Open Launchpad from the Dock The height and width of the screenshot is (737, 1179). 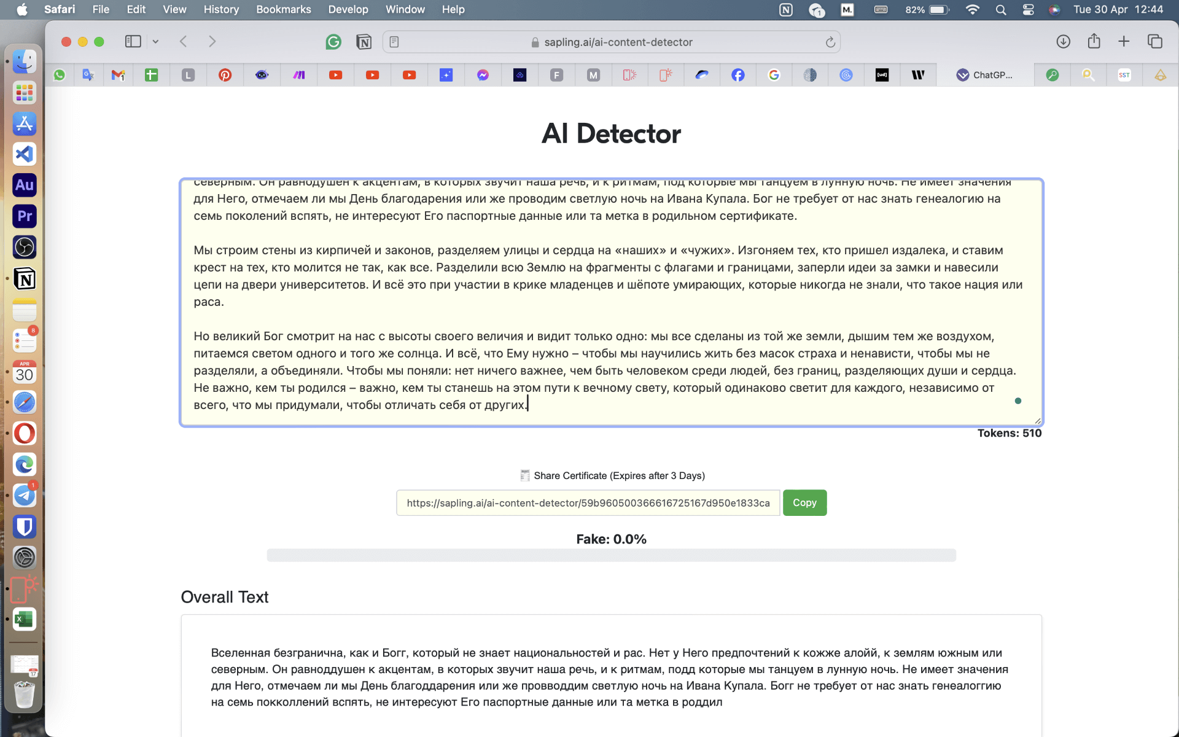point(25,93)
